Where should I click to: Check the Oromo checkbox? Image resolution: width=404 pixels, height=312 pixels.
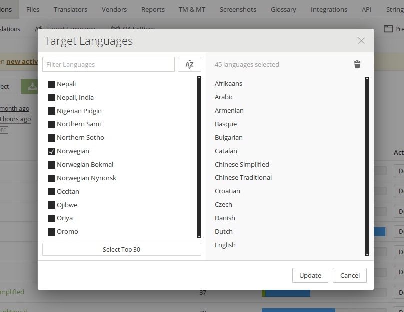(x=51, y=232)
